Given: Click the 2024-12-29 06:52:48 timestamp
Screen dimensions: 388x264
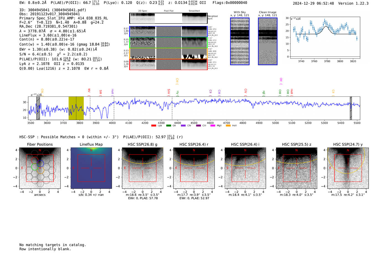Looking at the screenshot, I should (x=313, y=4).
